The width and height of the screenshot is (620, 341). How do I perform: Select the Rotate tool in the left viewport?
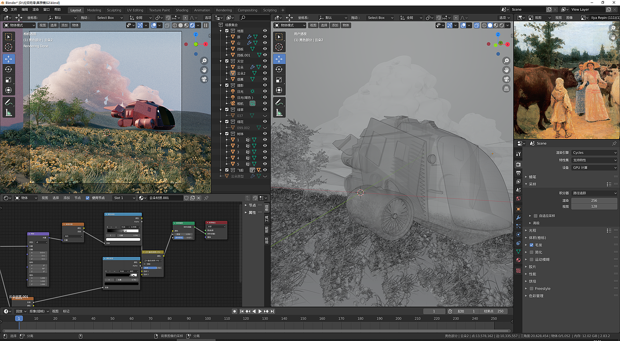click(x=9, y=69)
